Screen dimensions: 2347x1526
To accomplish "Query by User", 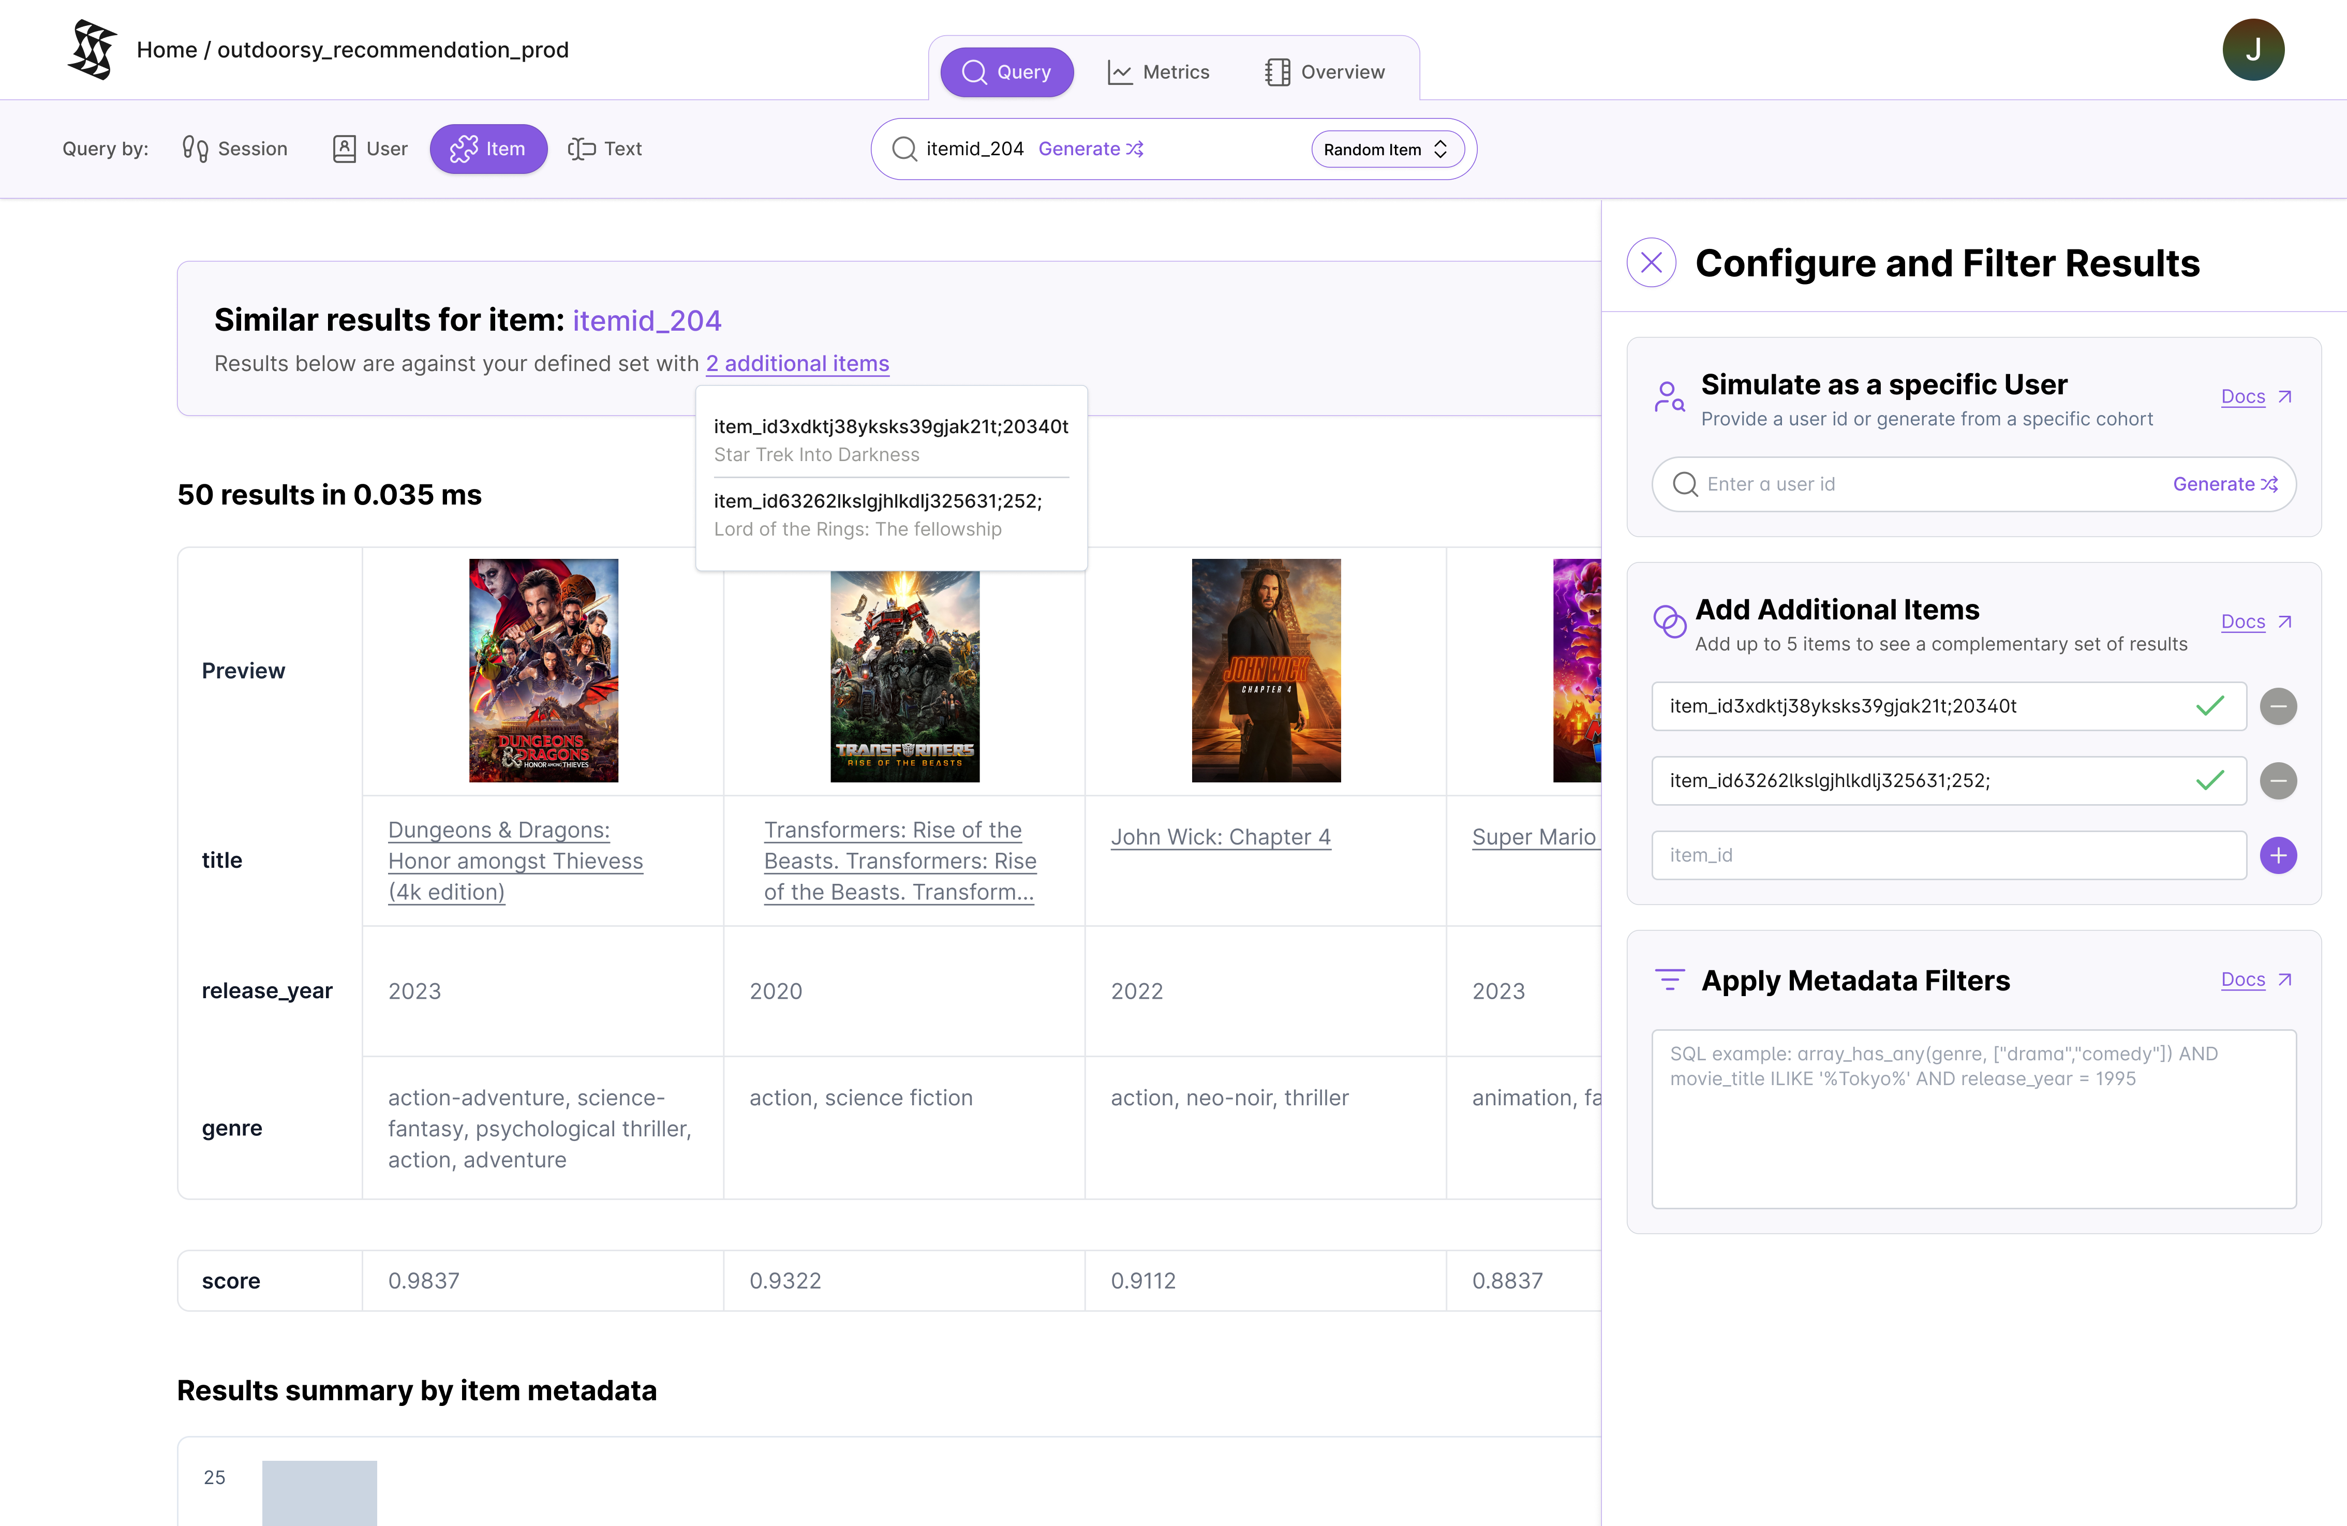I will pyautogui.click(x=370, y=149).
